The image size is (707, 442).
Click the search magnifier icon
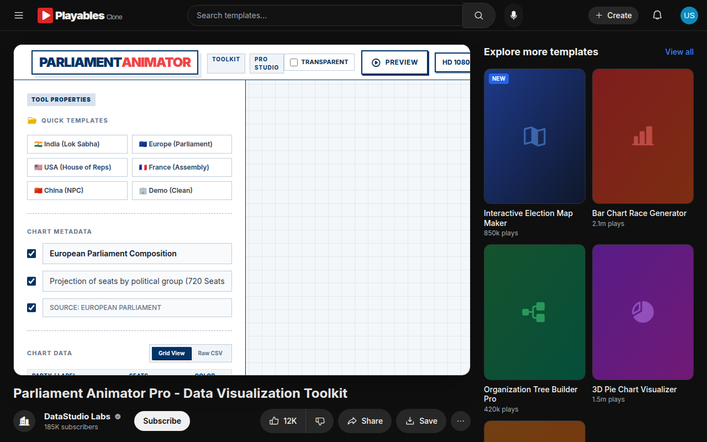[x=479, y=15]
